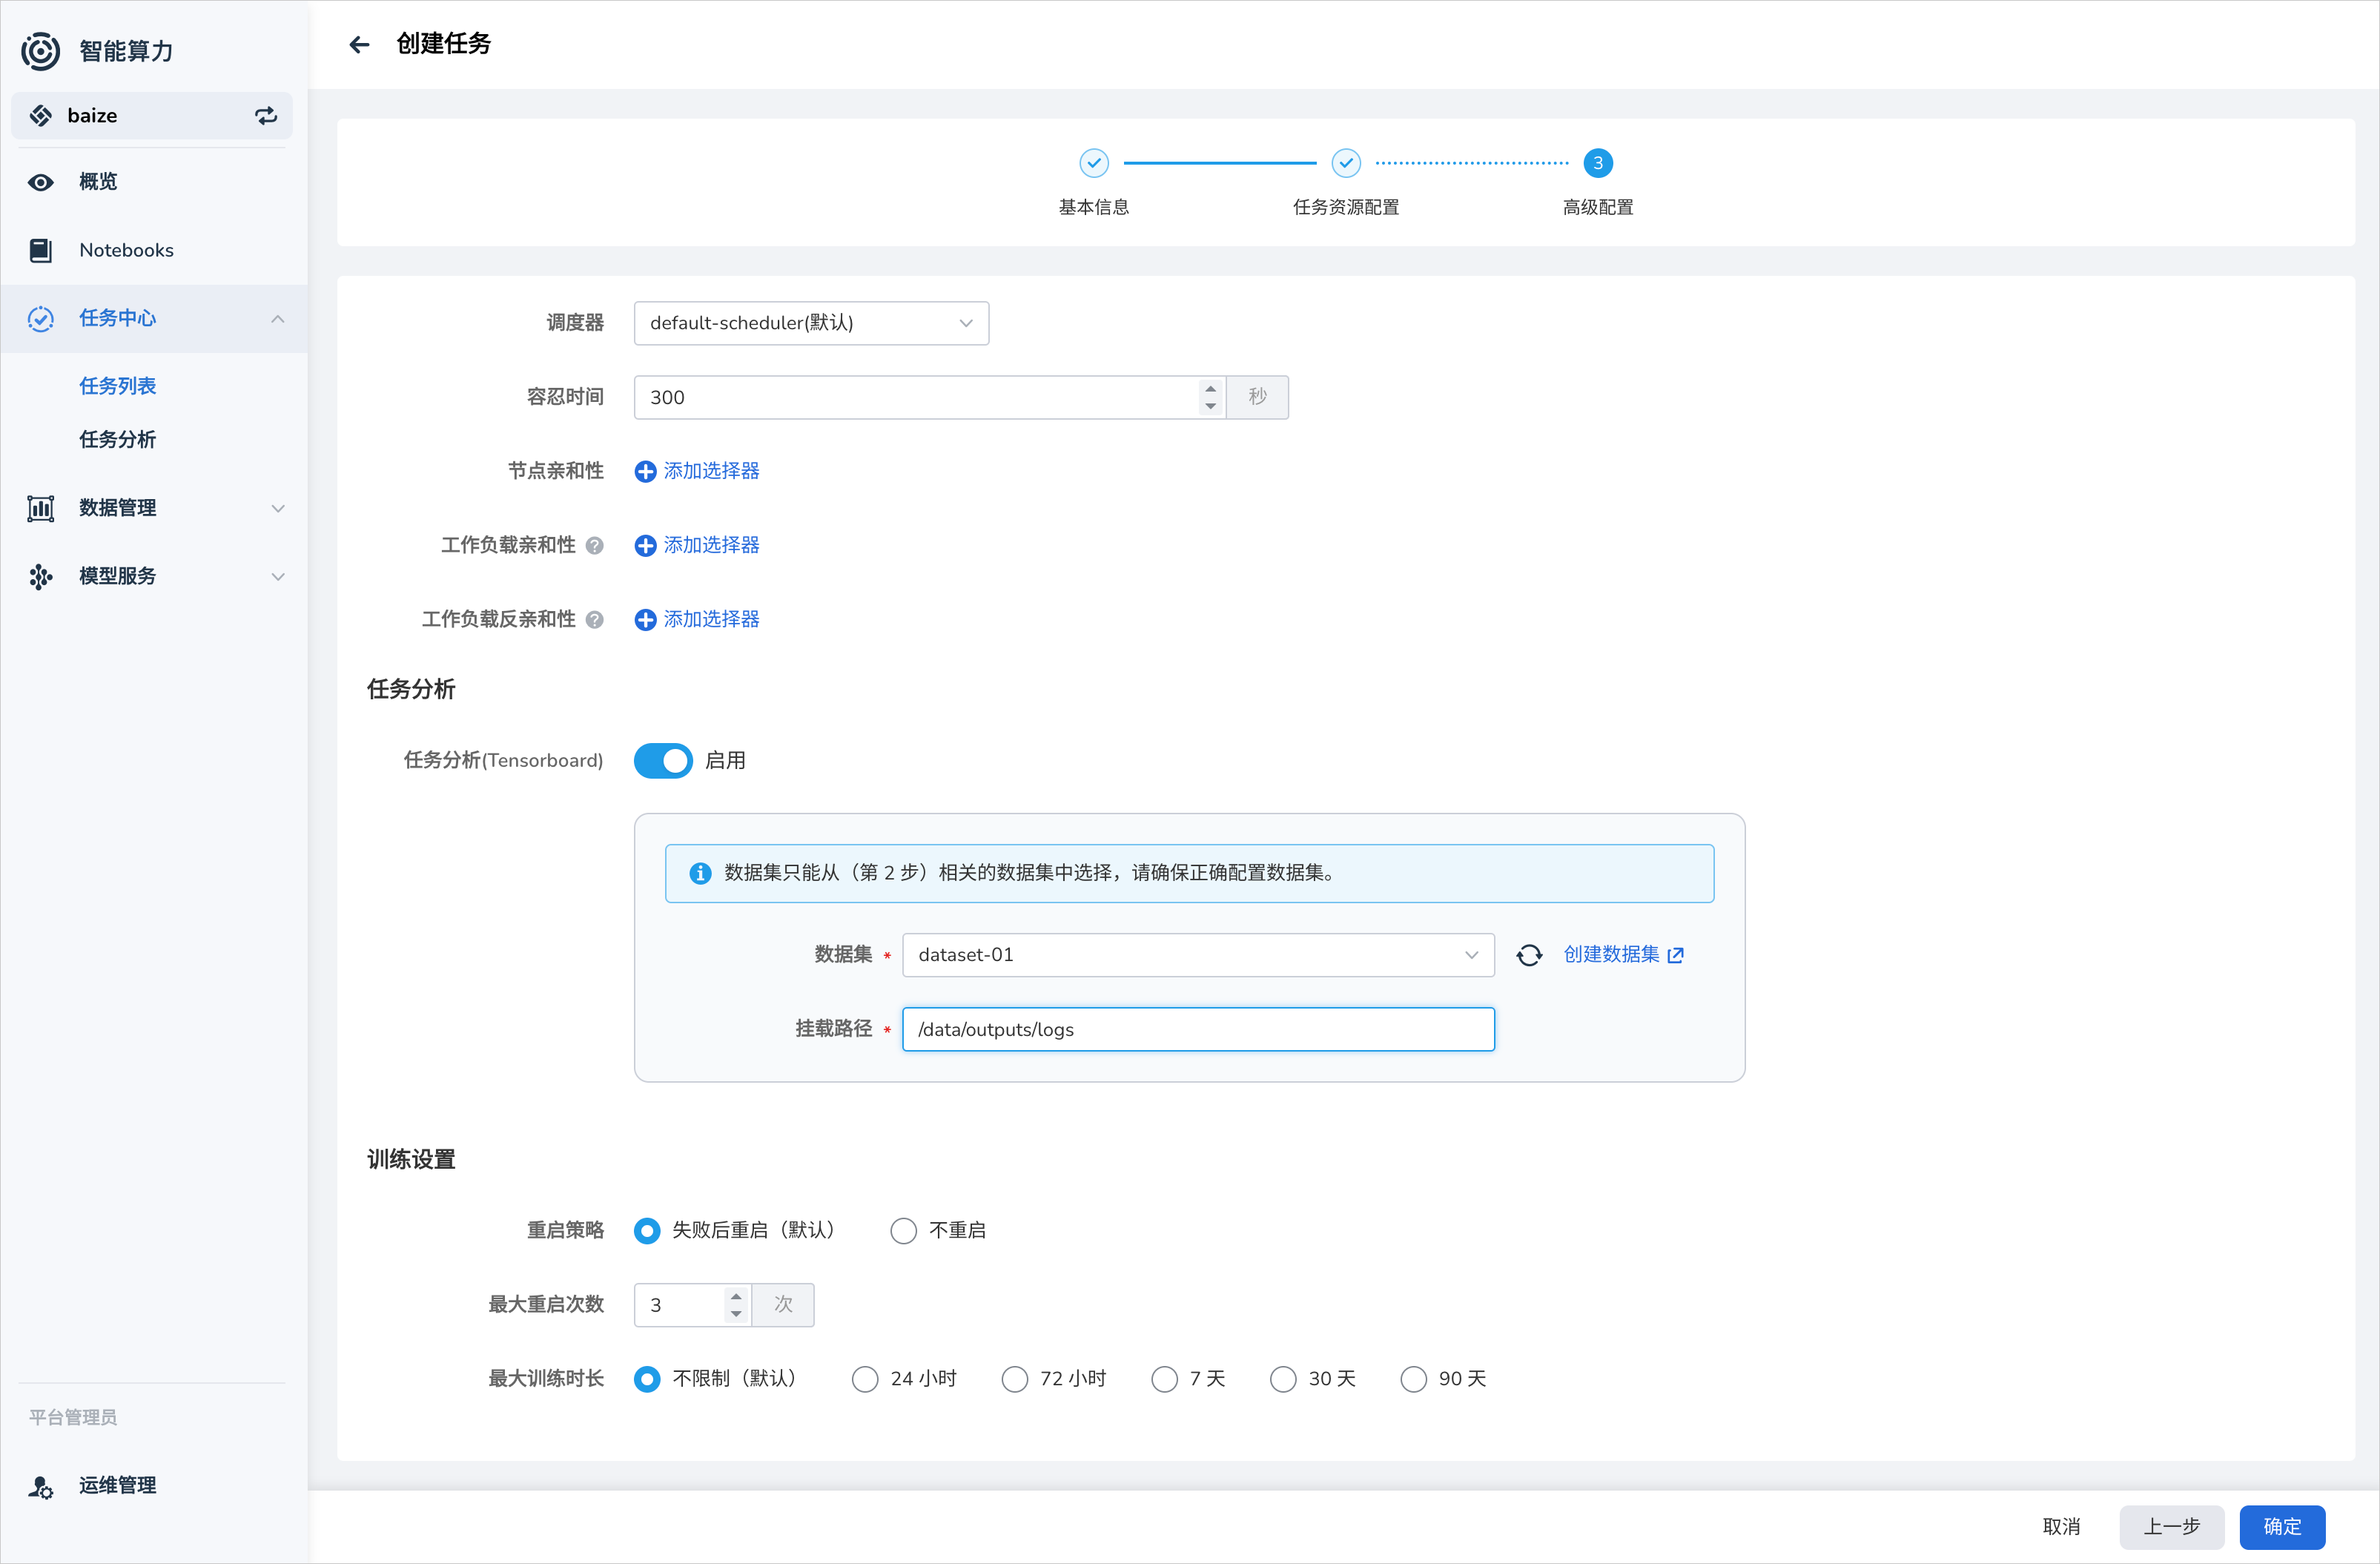Click the 挂载路径 input field
Screen dimensions: 2380x1564
click(x=1198, y=1029)
